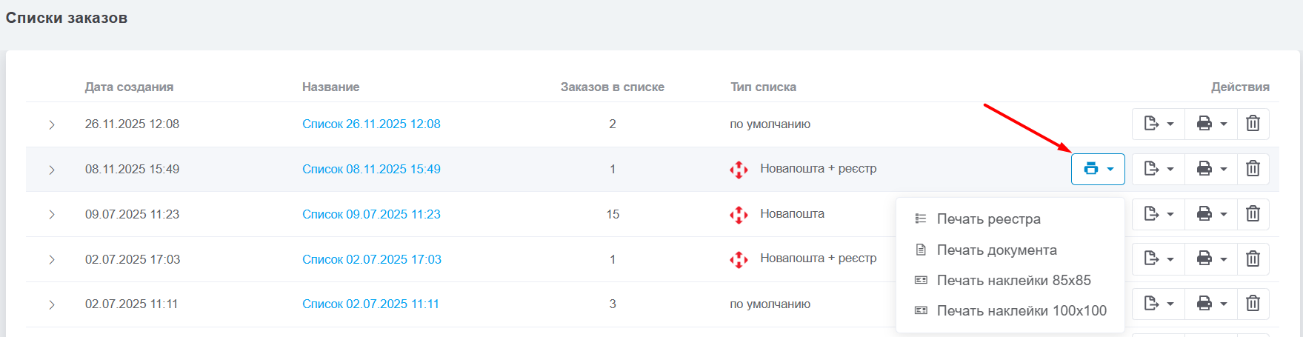Open link "Список 02.07.2025 17:03"
The image size is (1303, 337).
point(371,259)
